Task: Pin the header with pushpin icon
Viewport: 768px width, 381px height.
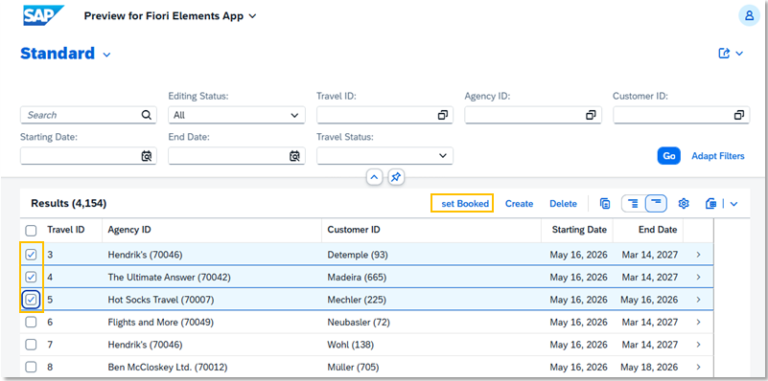Action: (x=396, y=177)
